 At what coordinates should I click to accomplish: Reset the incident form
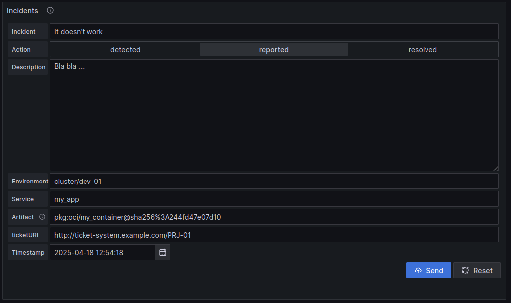pos(477,270)
